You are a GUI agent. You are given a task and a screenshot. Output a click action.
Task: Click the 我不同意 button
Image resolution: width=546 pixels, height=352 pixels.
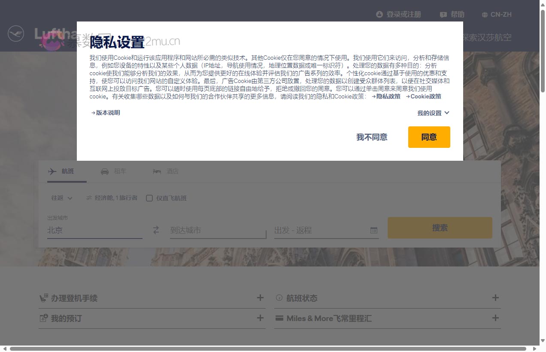(x=372, y=137)
